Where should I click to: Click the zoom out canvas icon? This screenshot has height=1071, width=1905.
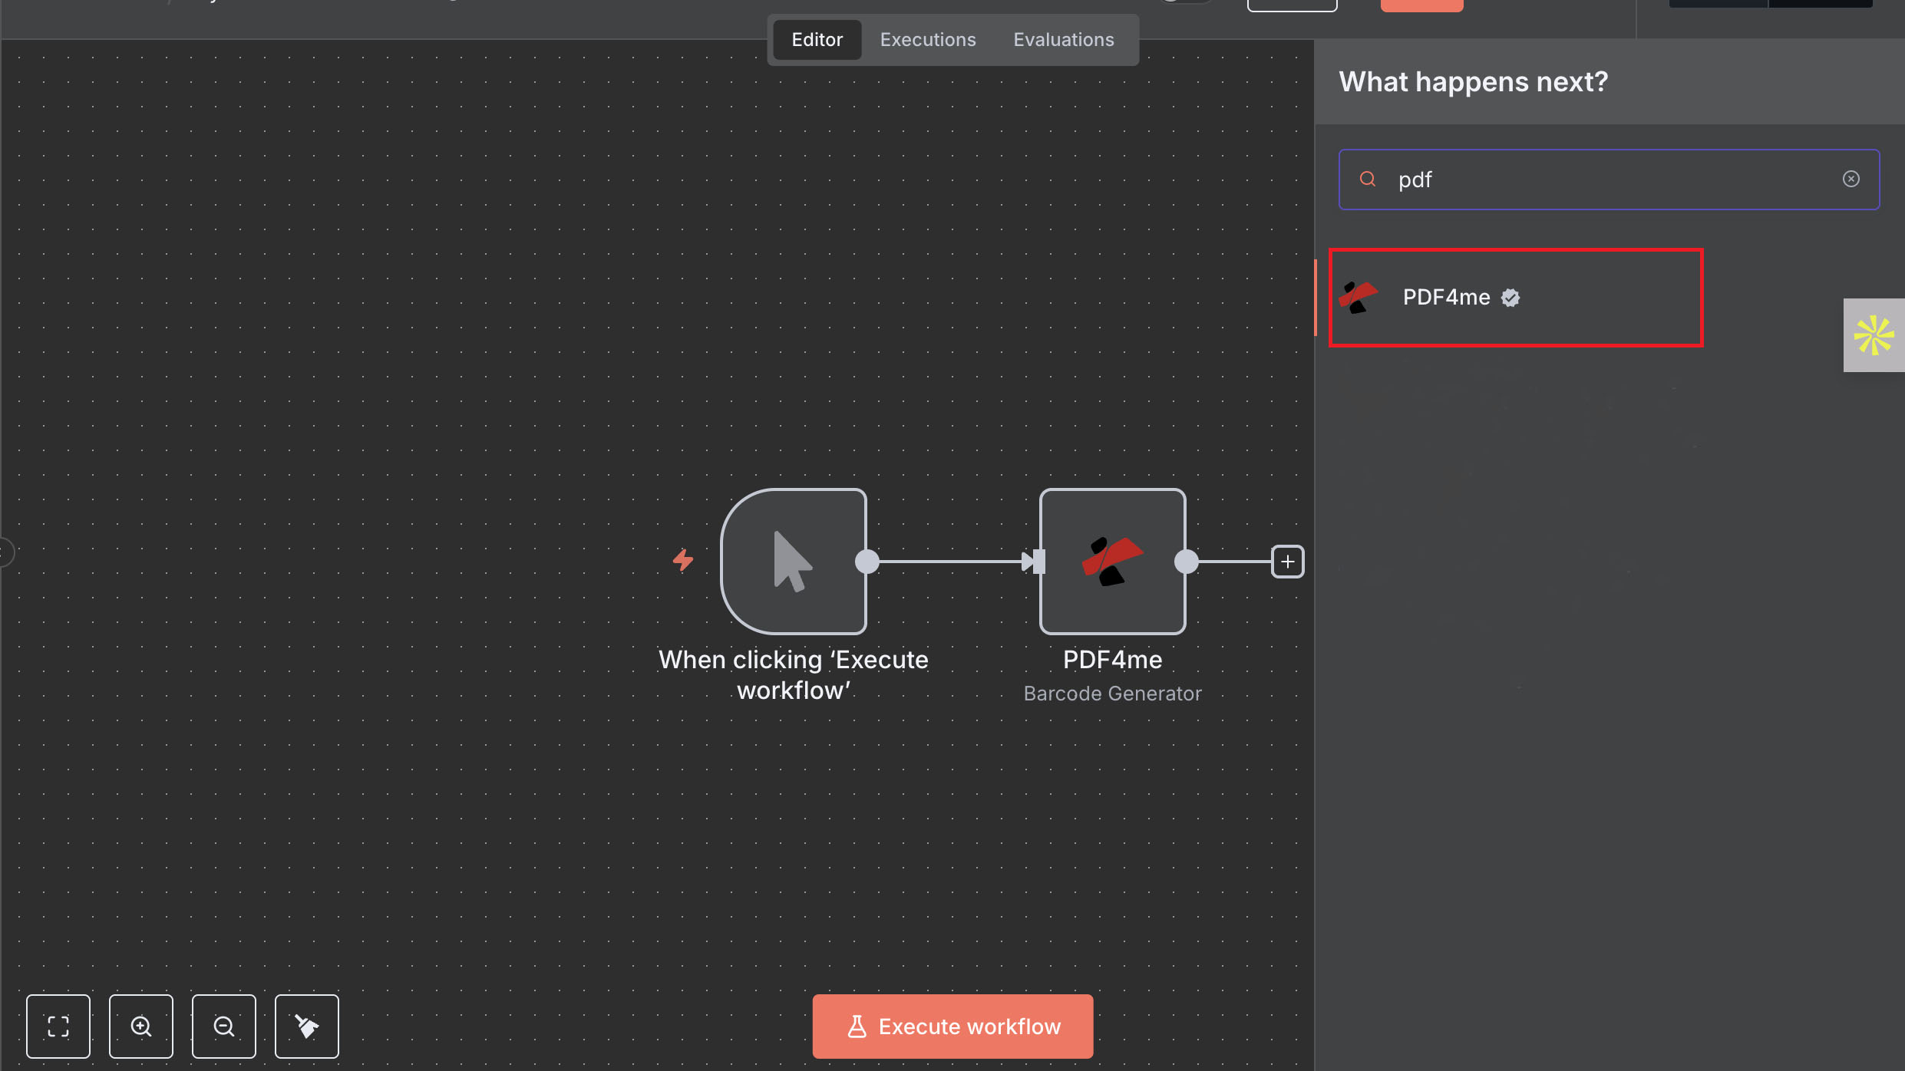pyautogui.click(x=224, y=1027)
